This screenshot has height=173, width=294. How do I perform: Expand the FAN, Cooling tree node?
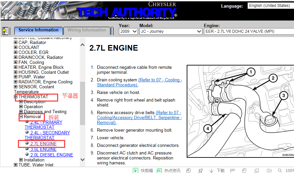click(16, 62)
